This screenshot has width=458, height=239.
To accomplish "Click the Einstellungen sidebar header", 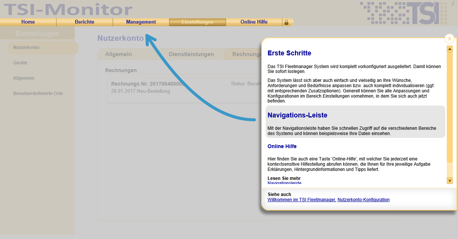I will coord(37,34).
